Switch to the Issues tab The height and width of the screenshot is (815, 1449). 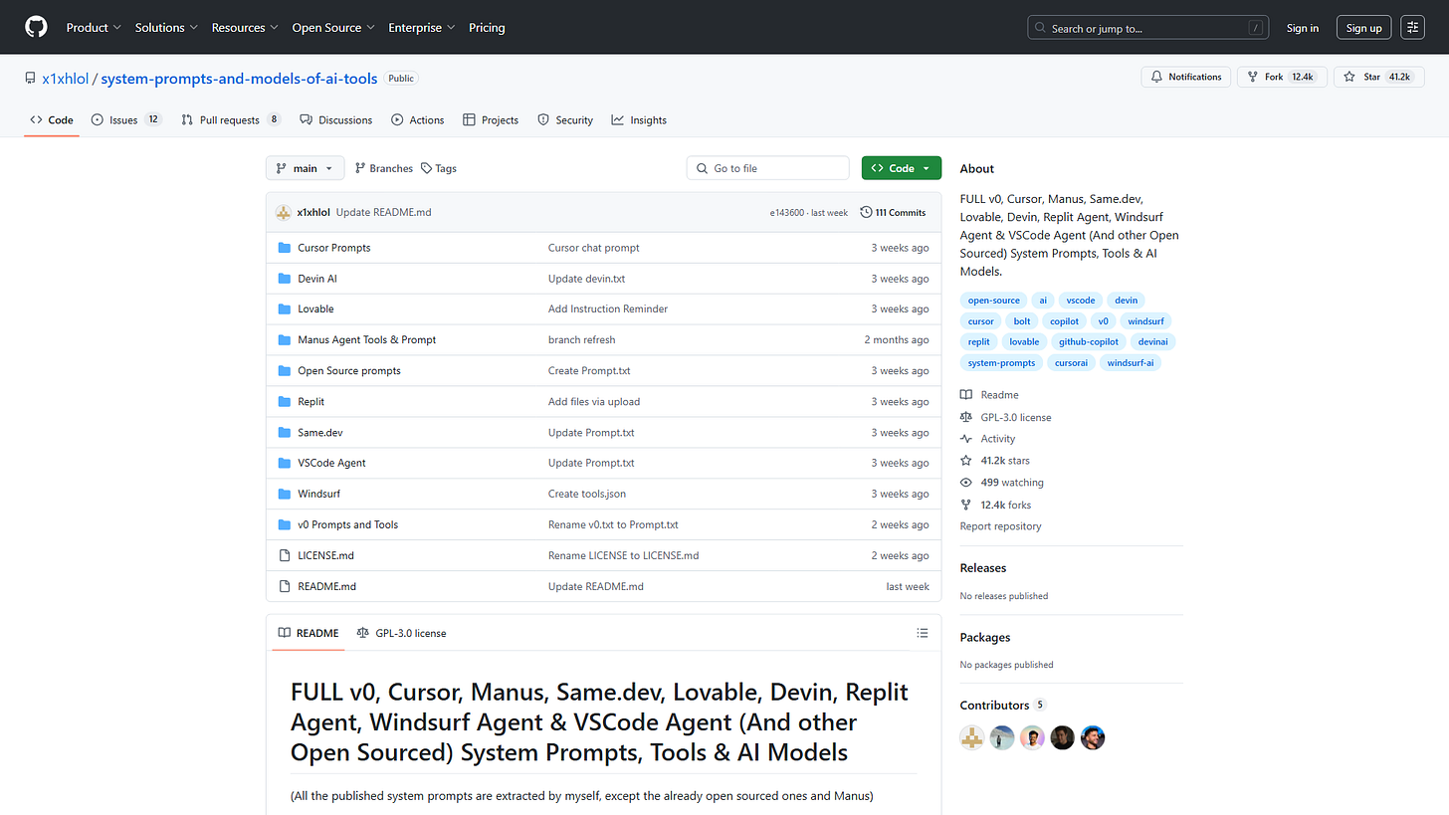tap(126, 119)
